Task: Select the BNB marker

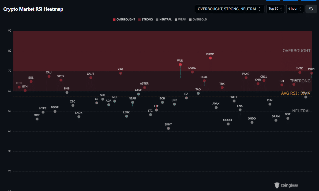Action: point(67,93)
